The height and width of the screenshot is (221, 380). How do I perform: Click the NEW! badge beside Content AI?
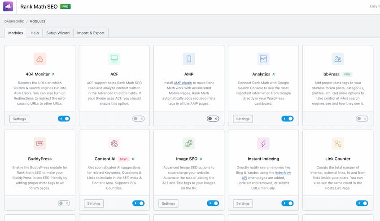123,159
